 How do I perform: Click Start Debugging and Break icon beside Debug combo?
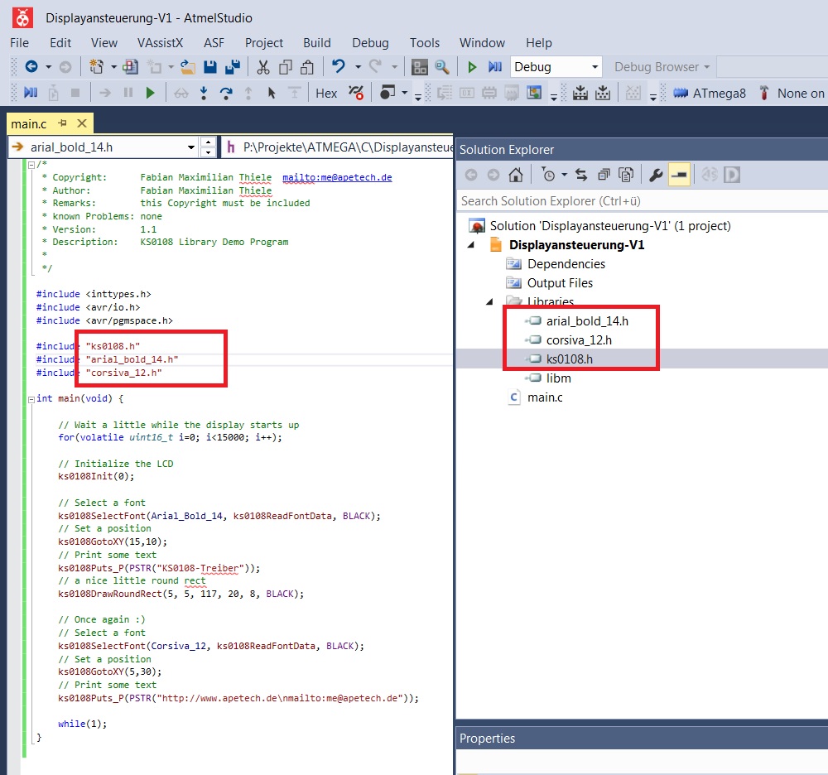pyautogui.click(x=495, y=66)
